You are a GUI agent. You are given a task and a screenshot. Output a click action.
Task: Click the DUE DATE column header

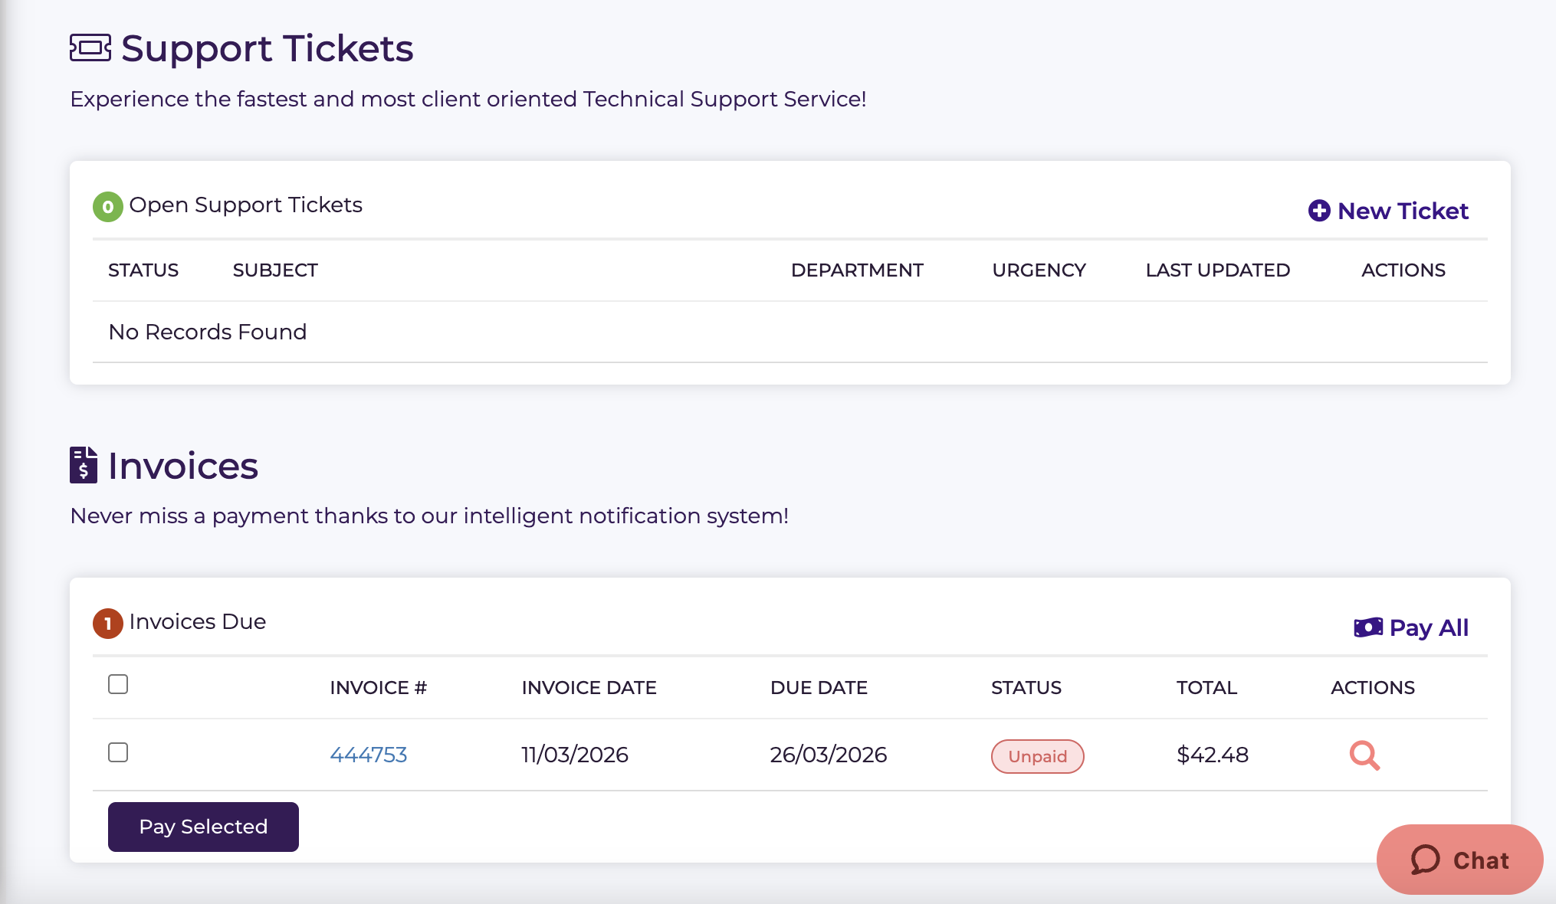[x=819, y=688]
